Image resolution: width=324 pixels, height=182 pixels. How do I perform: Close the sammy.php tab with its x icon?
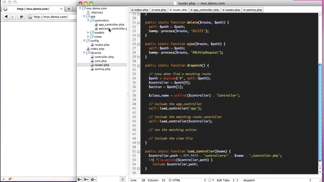coord(244,10)
